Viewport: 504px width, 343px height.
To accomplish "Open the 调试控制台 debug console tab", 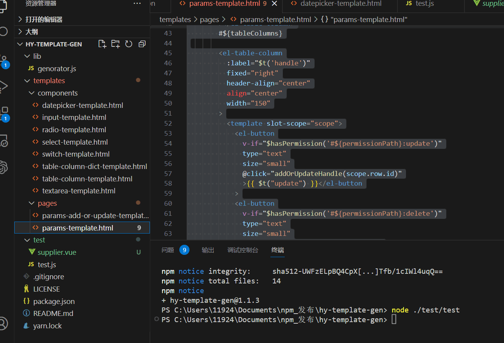I will pyautogui.click(x=243, y=250).
